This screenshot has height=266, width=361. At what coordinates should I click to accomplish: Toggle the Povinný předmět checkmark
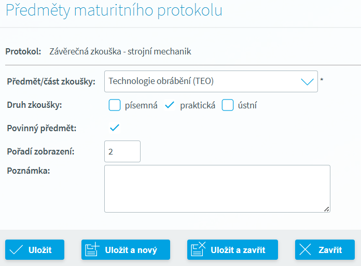click(x=115, y=128)
